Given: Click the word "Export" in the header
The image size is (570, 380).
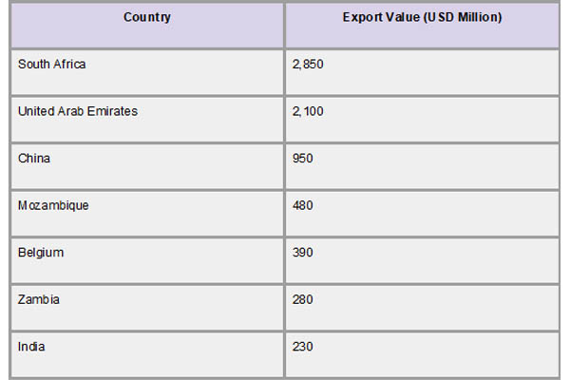Looking at the screenshot, I should [359, 17].
